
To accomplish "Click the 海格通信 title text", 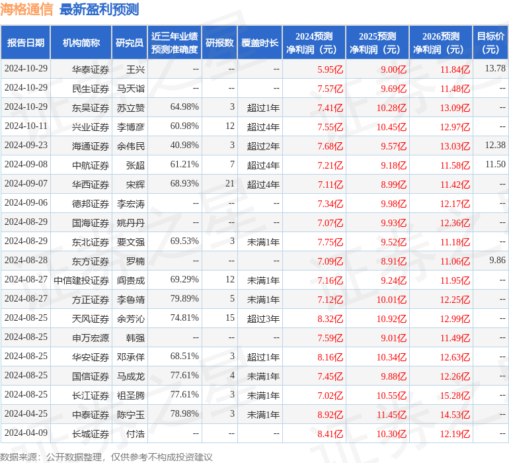I will [26, 9].
